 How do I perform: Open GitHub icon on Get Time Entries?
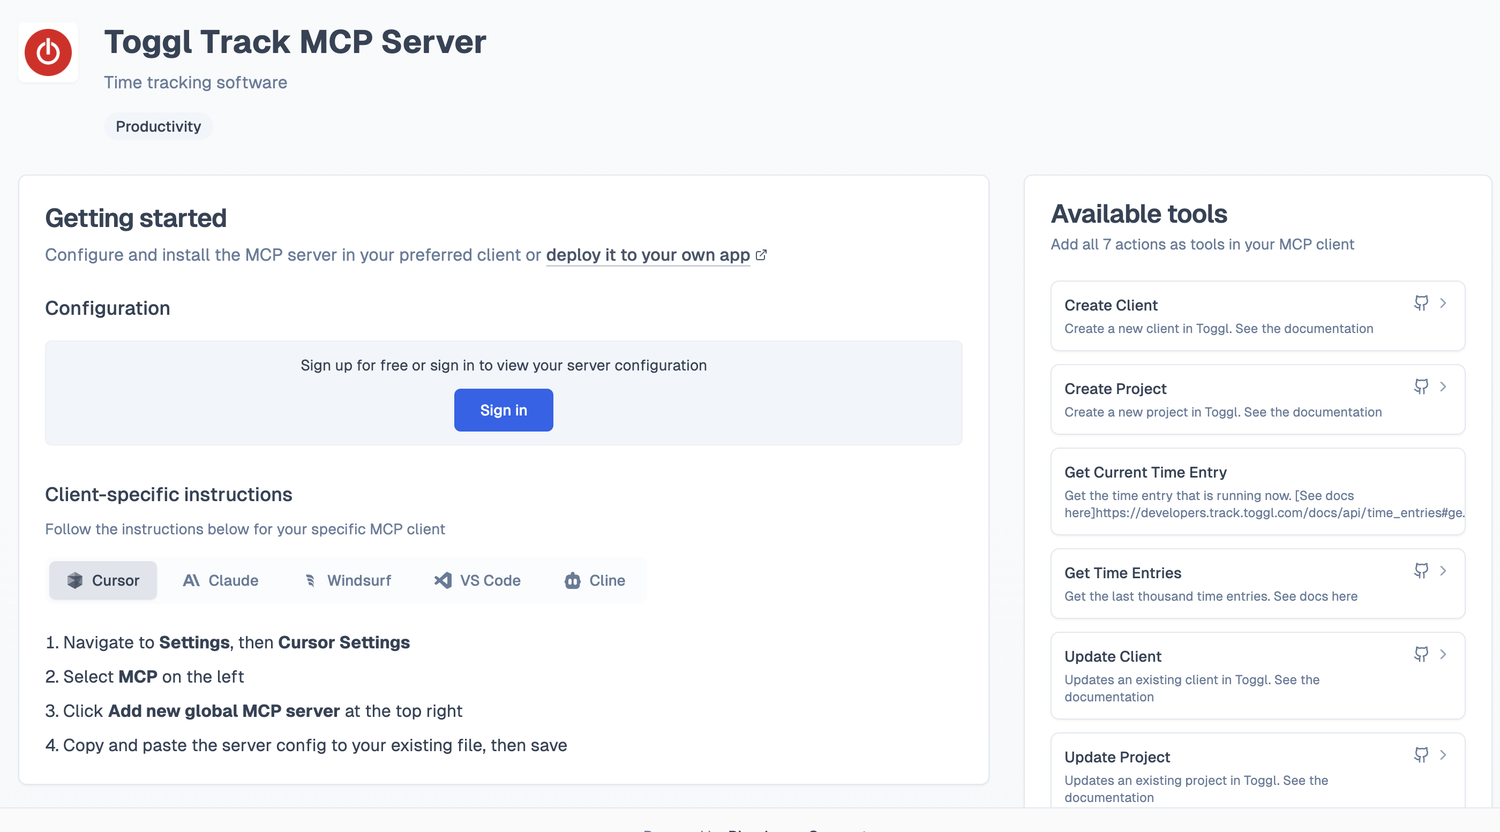1421,571
